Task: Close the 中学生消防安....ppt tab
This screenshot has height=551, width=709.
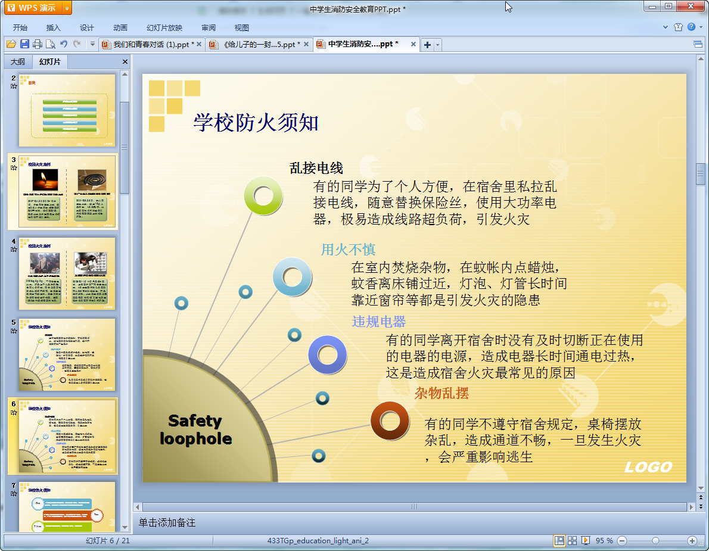Action: pos(413,44)
